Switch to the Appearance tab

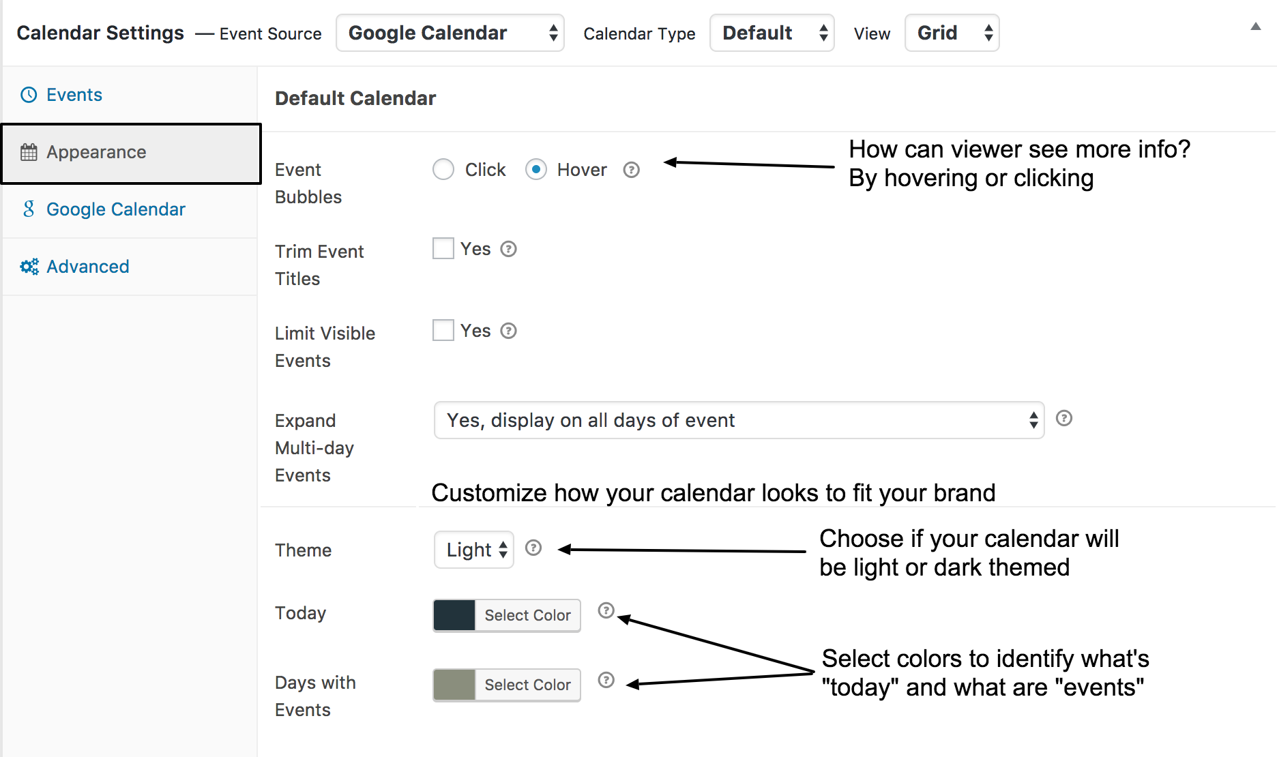tap(131, 153)
